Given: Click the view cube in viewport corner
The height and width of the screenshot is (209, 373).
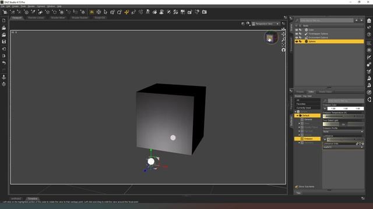Looking at the screenshot, I should [271, 37].
